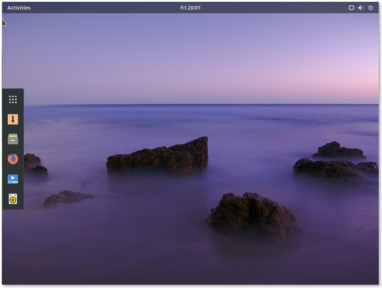Open the Files manager from dock
The image size is (382, 288).
coord(13,139)
